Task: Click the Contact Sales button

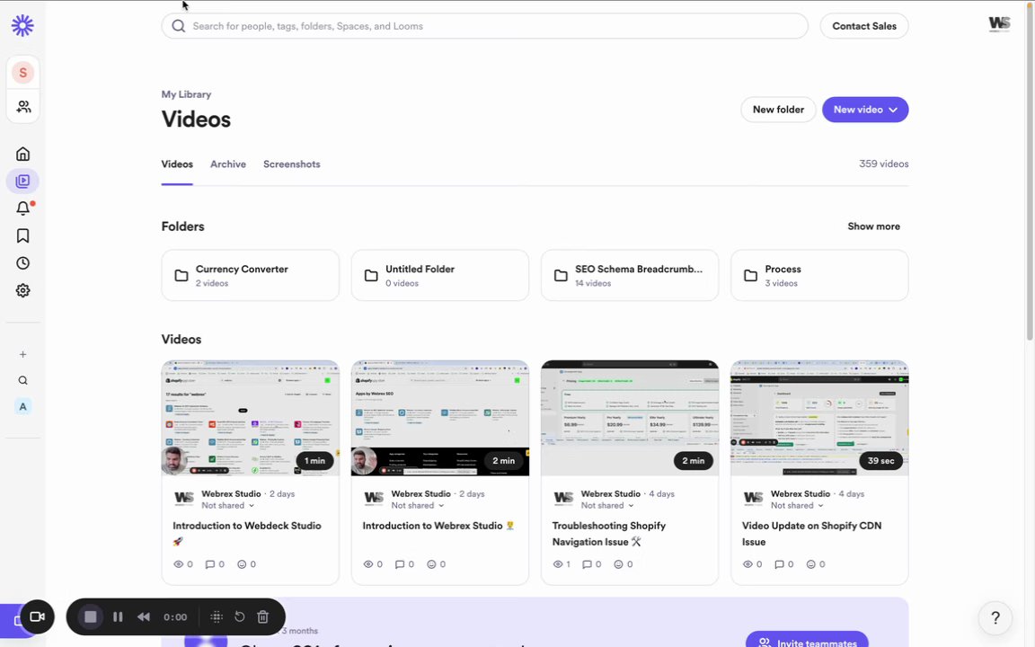Action: tap(864, 26)
